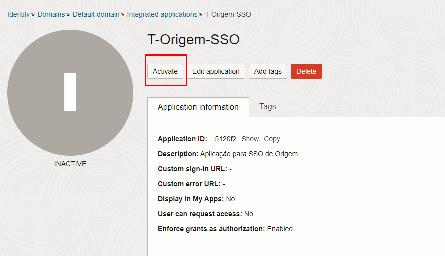Activate the T-Origem-SSO application
445x256 pixels.
click(x=165, y=71)
